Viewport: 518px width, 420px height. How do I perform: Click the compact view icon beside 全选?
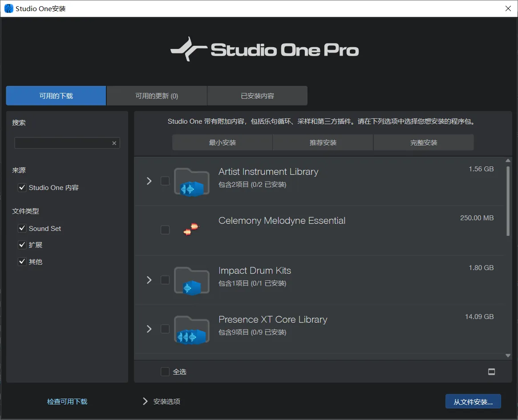(491, 372)
